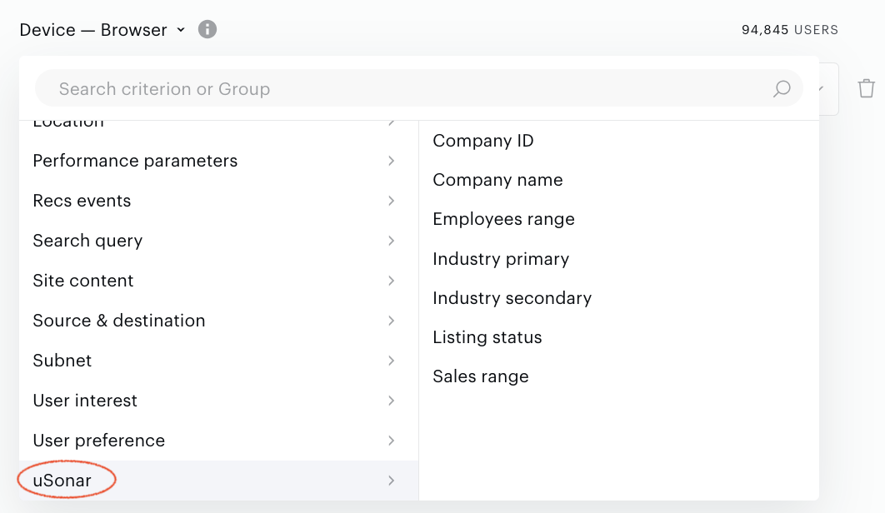
Task: Click the magnifier icon in search field
Action: tap(782, 88)
